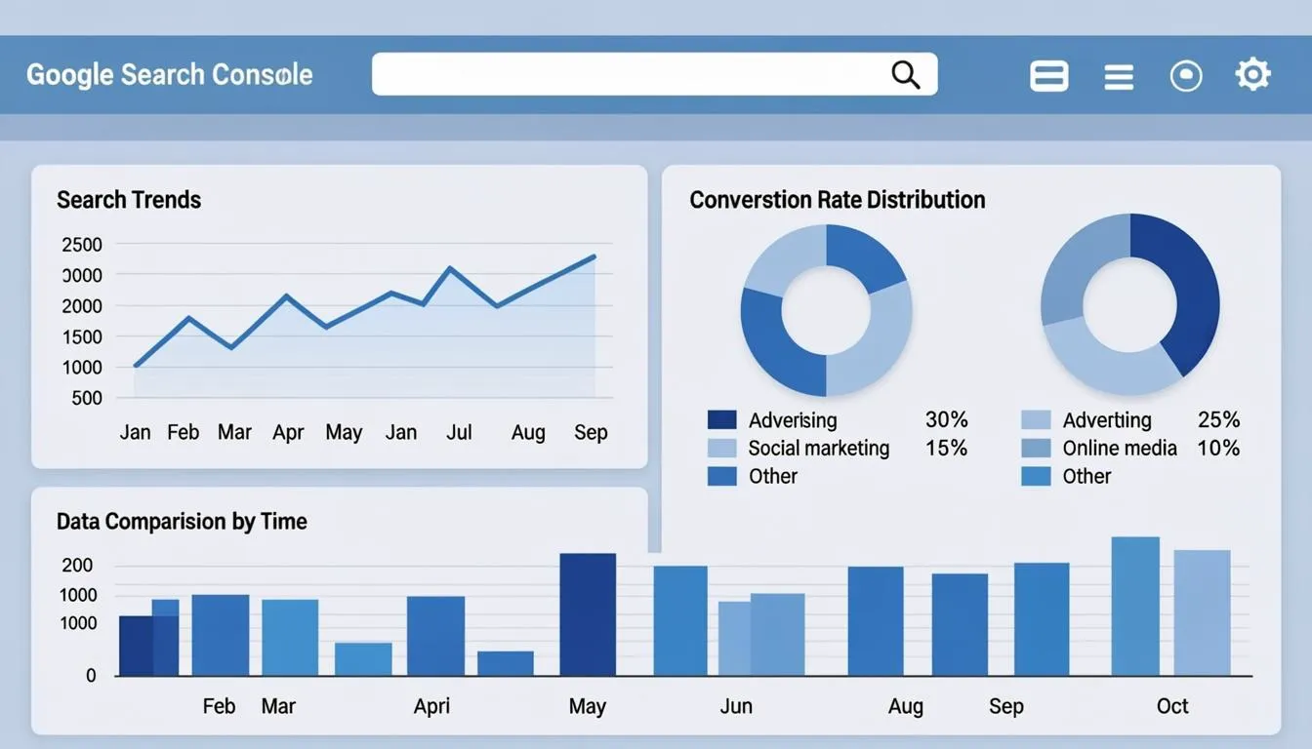Click the tallest bar above Oct

coord(1135,606)
